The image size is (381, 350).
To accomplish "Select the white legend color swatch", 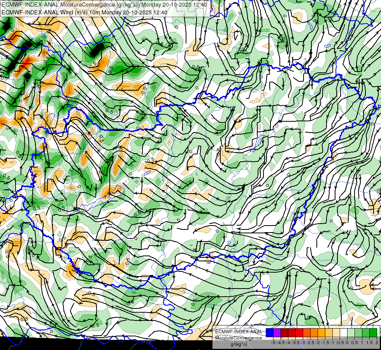I will pos(344,332).
